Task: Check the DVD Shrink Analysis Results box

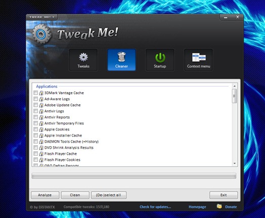Action: (36, 148)
